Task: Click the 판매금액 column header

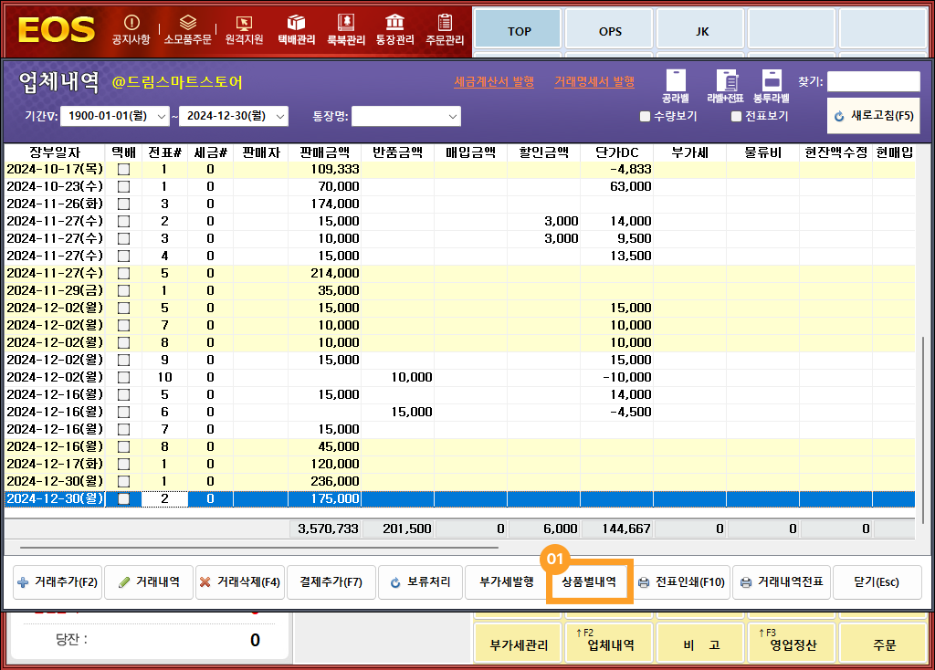Action: 324,152
